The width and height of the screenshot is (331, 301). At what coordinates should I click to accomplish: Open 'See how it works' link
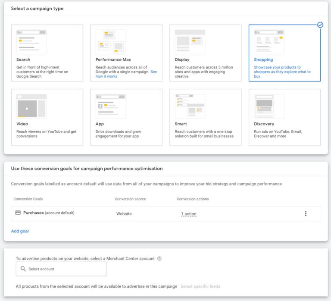click(106, 76)
